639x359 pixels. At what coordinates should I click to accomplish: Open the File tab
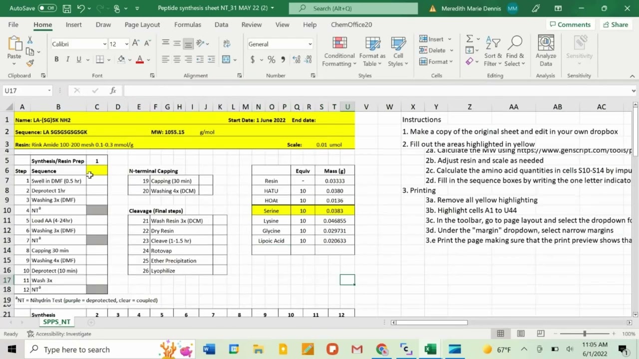coord(13,24)
